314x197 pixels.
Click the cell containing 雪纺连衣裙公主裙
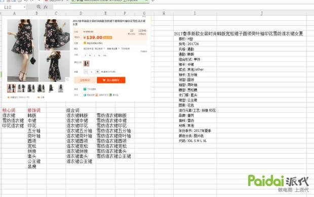(114, 156)
